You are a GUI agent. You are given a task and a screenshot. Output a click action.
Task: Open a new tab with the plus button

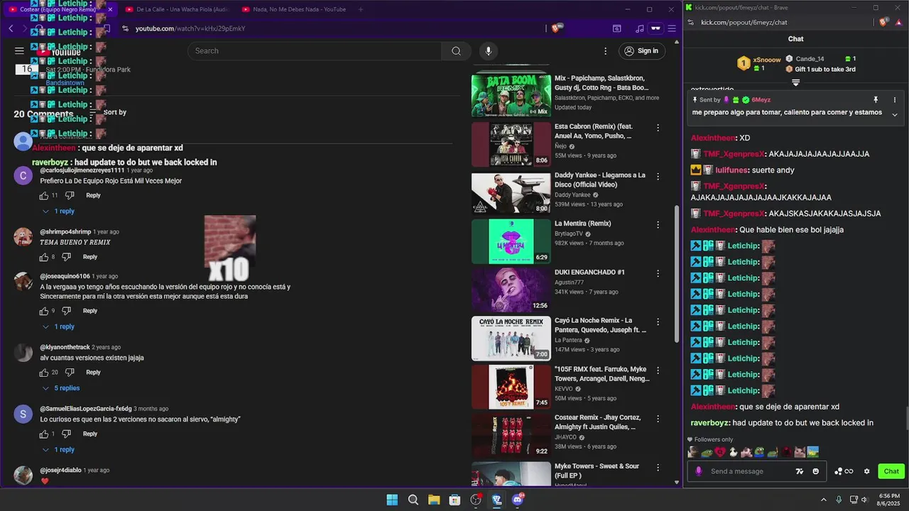pyautogui.click(x=361, y=9)
